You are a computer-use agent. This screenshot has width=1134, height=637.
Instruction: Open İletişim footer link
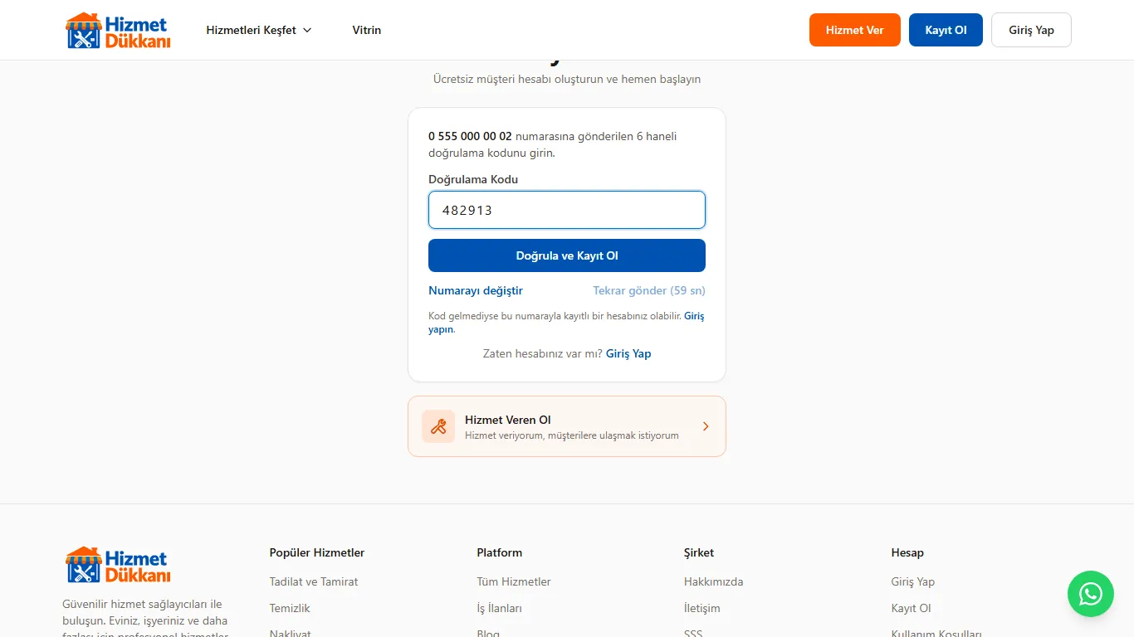(702, 608)
